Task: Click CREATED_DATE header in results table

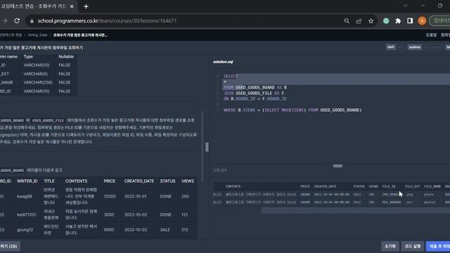Action: coord(325,186)
